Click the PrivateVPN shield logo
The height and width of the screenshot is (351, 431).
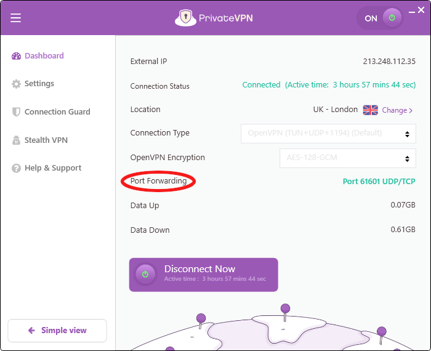click(185, 18)
